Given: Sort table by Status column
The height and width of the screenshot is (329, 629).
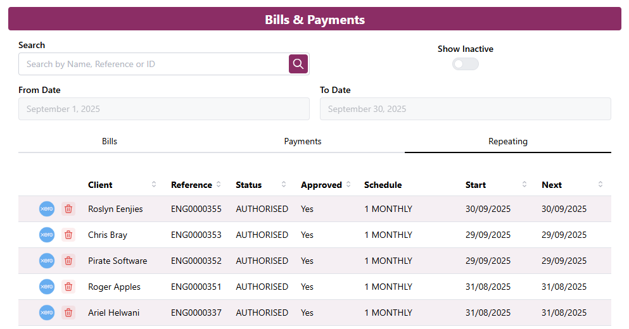Looking at the screenshot, I should (x=283, y=185).
